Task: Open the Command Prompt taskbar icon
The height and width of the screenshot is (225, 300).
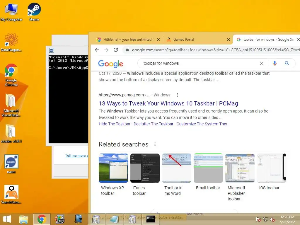Action: [x=151, y=219]
